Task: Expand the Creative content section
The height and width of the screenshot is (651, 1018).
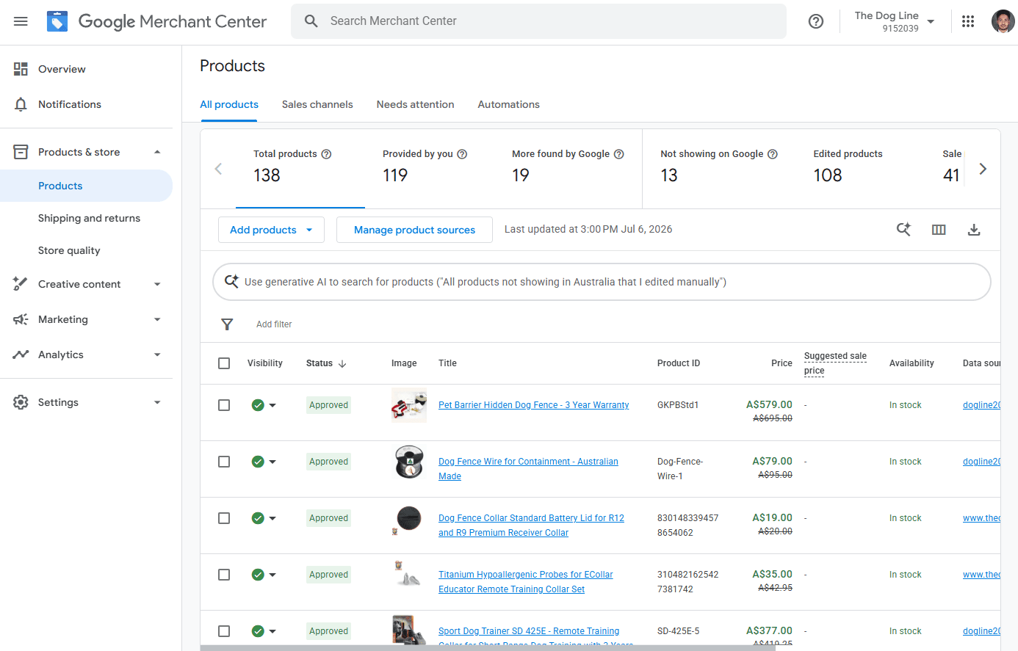Action: 157,284
